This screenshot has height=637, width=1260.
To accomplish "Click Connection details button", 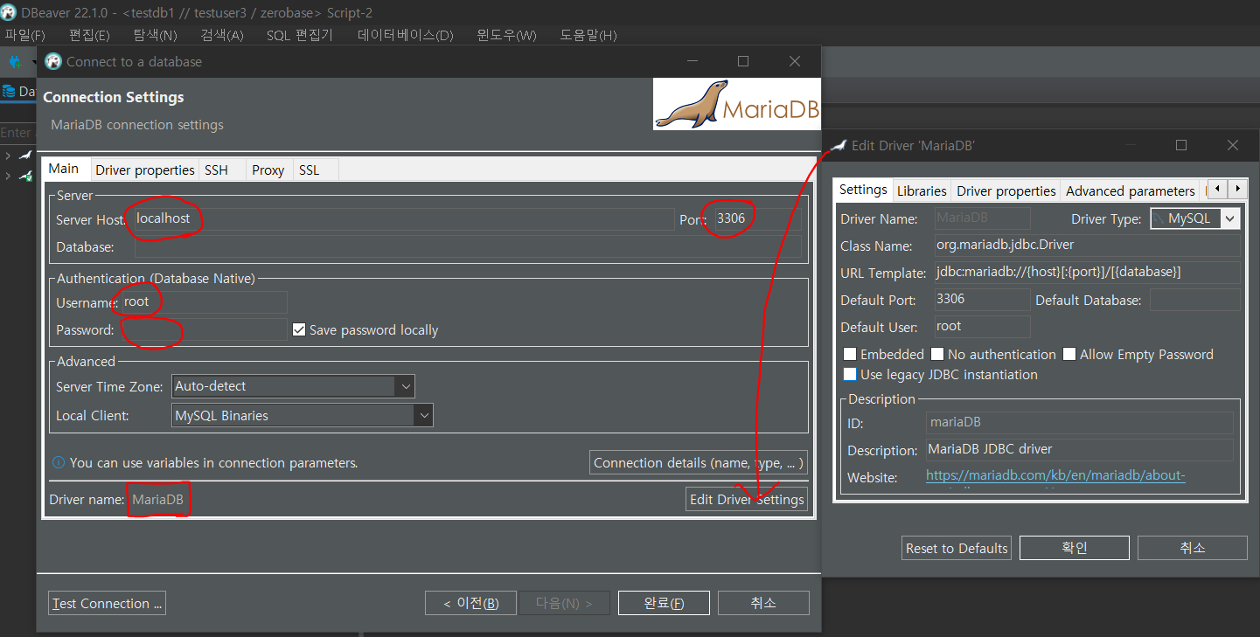I will 699,463.
